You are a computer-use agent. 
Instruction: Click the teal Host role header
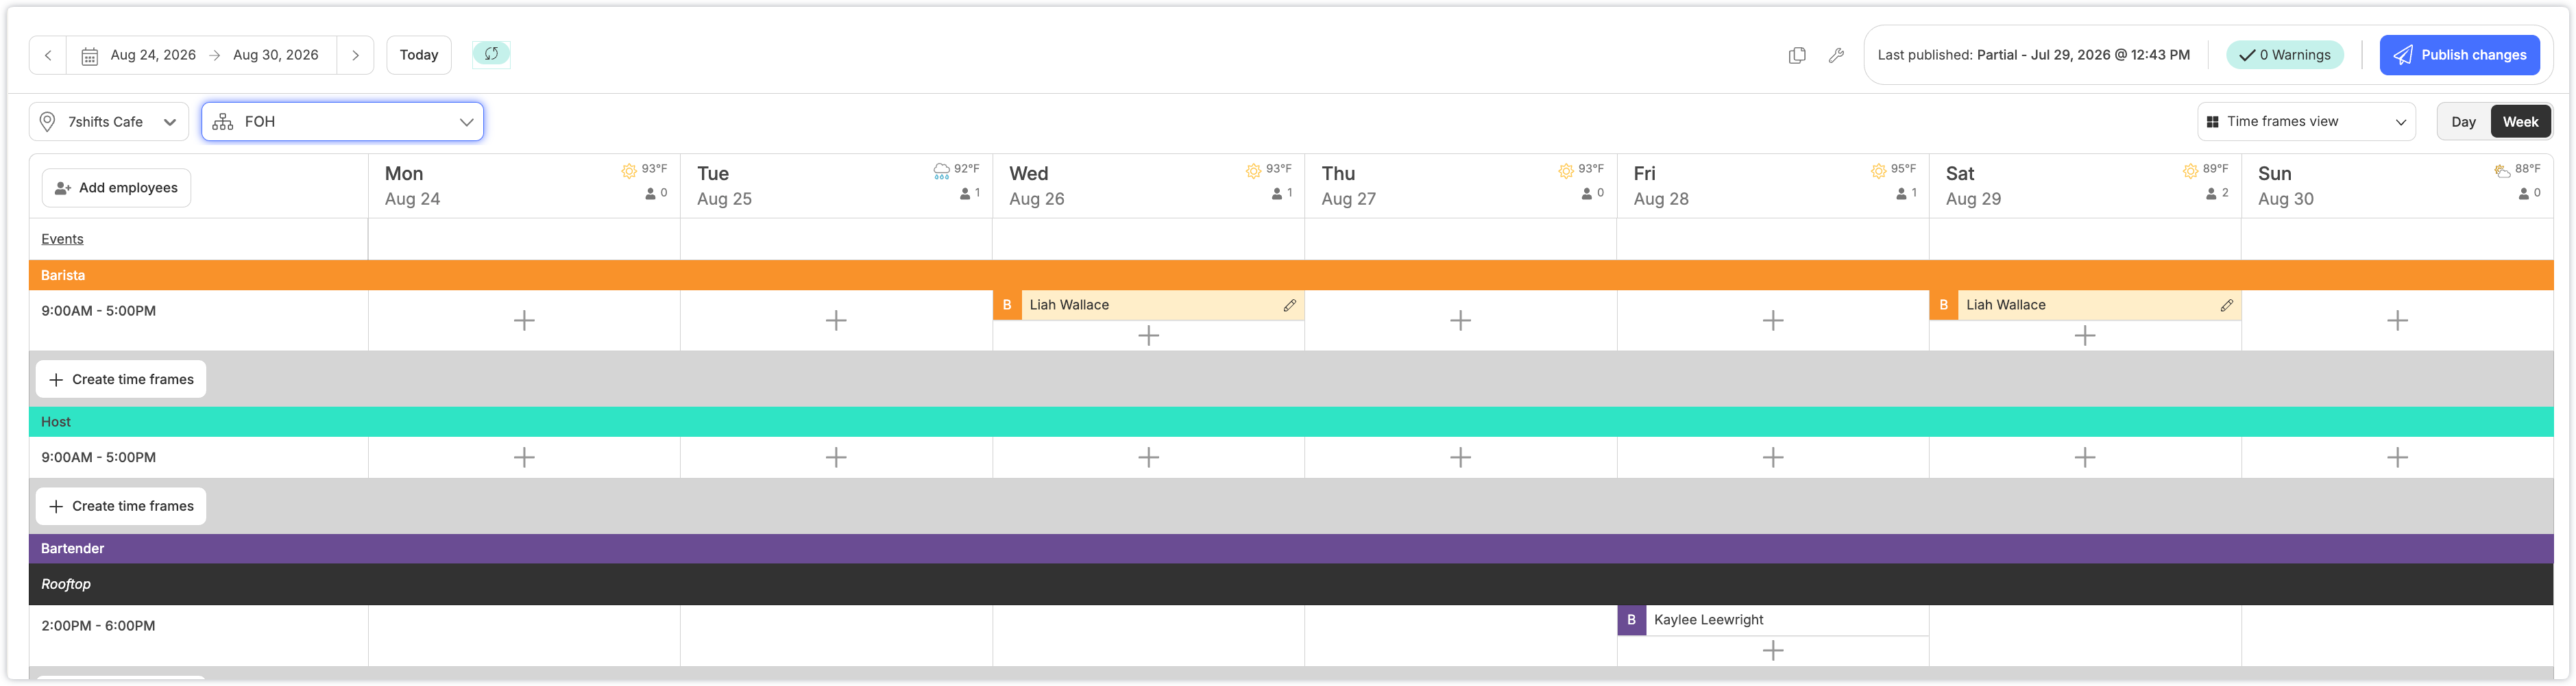pos(1291,422)
